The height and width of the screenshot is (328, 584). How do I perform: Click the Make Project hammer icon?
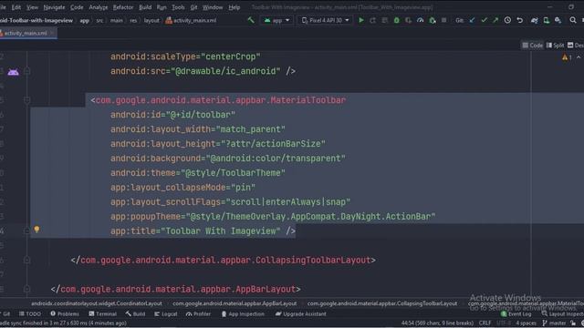point(251,20)
